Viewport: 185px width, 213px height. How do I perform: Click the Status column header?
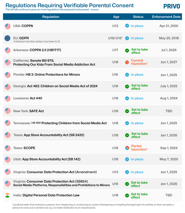click(x=138, y=17)
